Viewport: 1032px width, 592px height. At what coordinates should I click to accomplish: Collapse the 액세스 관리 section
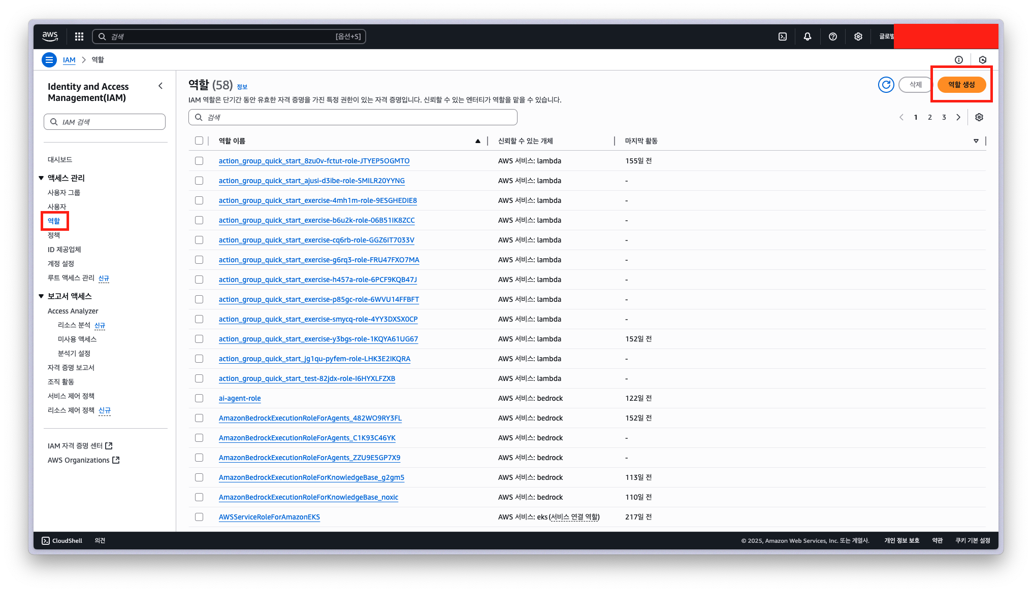click(x=41, y=178)
